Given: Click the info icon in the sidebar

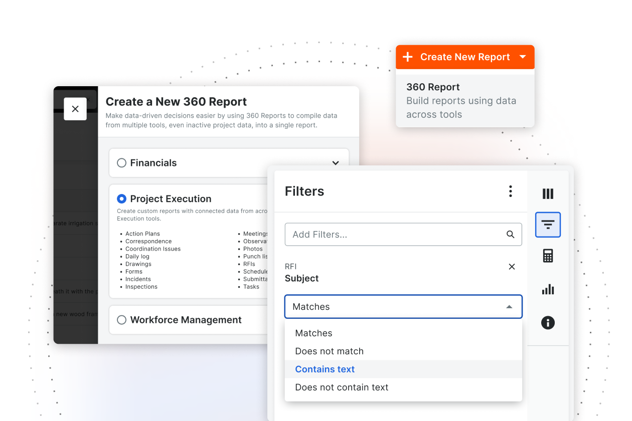Looking at the screenshot, I should click(548, 323).
